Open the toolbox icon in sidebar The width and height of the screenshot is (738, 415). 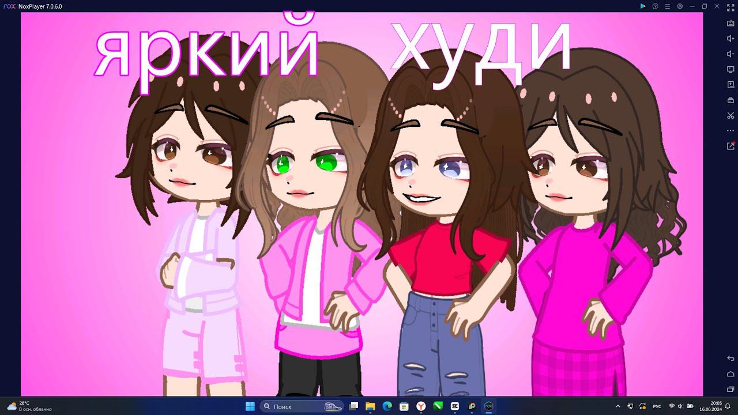(x=731, y=100)
